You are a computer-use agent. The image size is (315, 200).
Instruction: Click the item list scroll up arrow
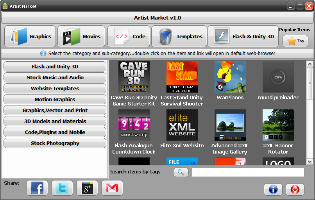click(310, 64)
